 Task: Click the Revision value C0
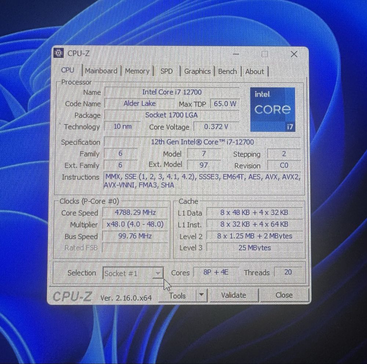pyautogui.click(x=284, y=165)
